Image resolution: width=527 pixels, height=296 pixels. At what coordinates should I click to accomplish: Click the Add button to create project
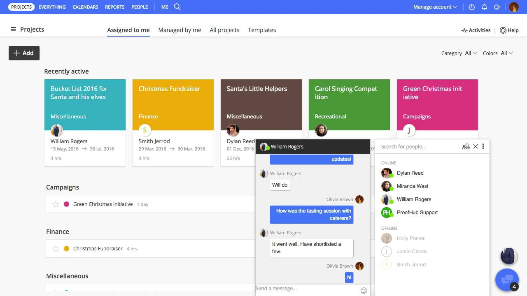point(24,53)
